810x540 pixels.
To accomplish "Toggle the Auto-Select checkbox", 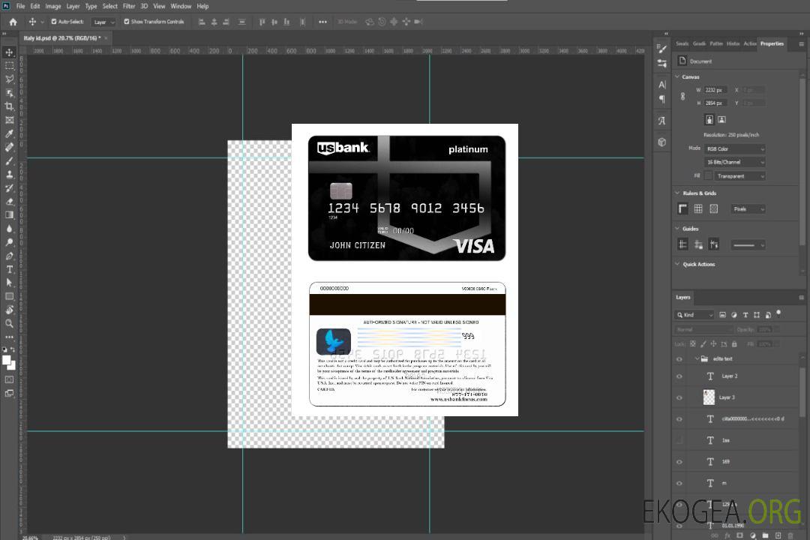I will [x=54, y=22].
